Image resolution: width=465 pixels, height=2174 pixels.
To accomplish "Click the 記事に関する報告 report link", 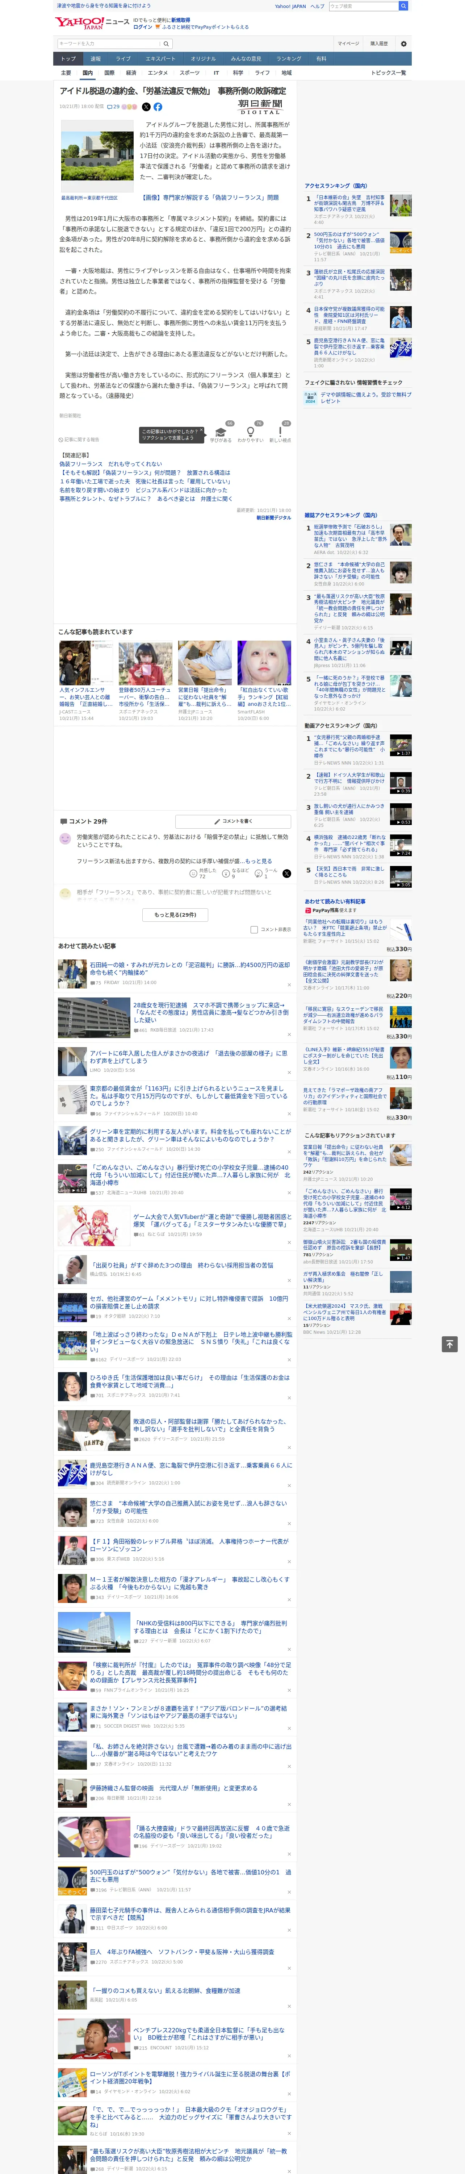I will coord(79,440).
